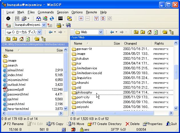Open the Options menu
Screen dimensions: 180x133
77,12
